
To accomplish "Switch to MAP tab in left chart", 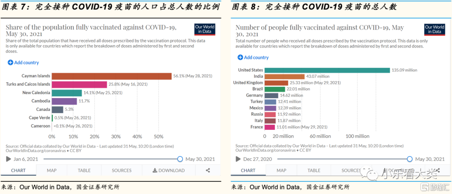I will click(x=51, y=170).
